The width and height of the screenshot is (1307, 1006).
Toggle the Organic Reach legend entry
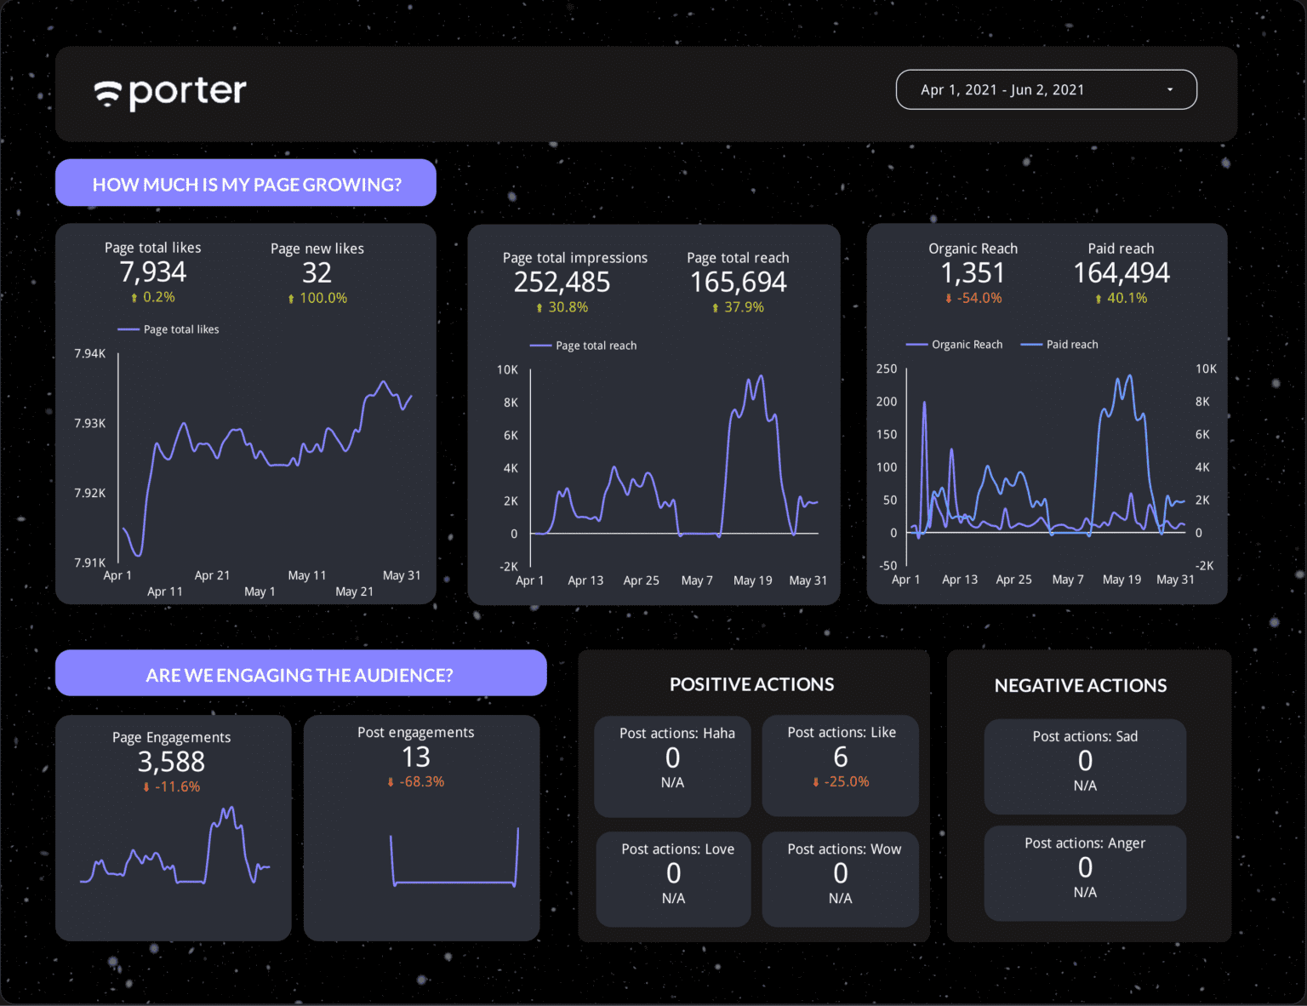click(x=955, y=344)
